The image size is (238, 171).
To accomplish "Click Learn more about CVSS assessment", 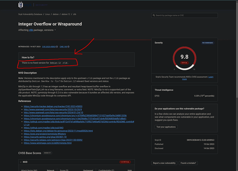I will click(x=211, y=77).
